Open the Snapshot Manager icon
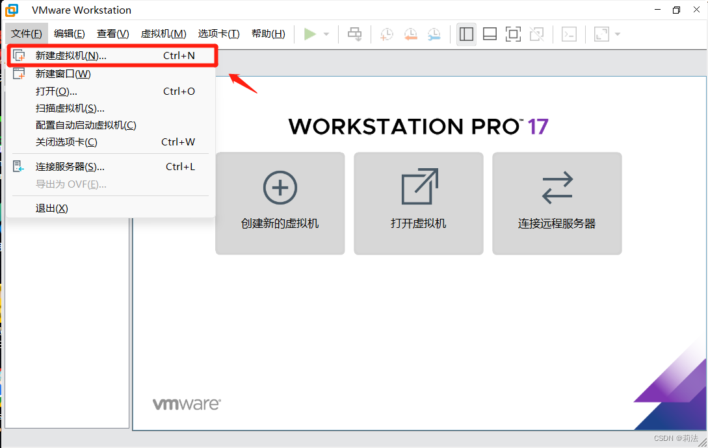This screenshot has height=448, width=708. click(x=434, y=34)
